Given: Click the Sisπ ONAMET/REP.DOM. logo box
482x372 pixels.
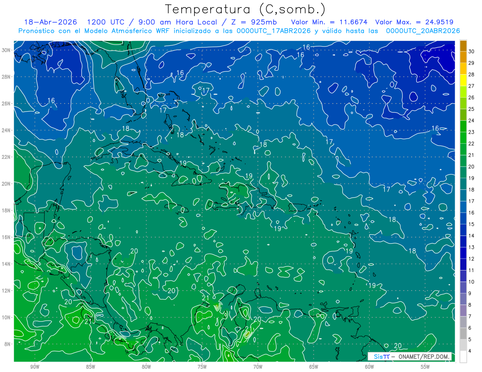Looking at the screenshot, I should [410, 356].
